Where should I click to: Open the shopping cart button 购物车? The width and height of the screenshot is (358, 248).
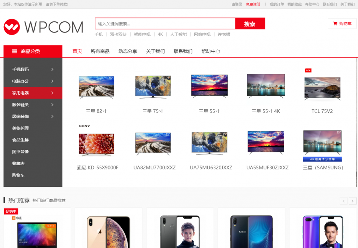(342, 23)
